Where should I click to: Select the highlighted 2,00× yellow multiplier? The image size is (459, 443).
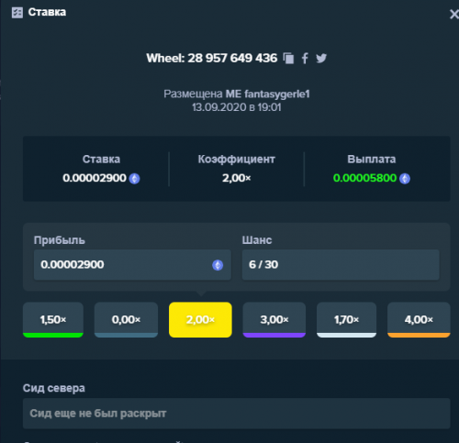coord(200,320)
